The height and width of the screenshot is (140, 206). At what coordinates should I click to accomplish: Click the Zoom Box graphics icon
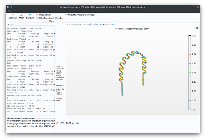tap(72, 24)
